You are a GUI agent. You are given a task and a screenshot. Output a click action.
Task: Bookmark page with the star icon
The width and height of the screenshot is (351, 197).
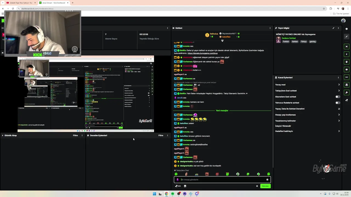(x=324, y=8)
